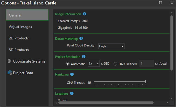Image resolution: width=176 pixels, height=107 pixels.
Task: Click the CPU Threads slider handle
Action: click(x=146, y=82)
